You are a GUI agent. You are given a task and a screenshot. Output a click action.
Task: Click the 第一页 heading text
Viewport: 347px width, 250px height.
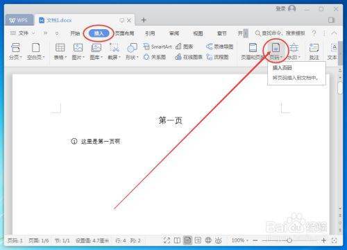tap(171, 121)
